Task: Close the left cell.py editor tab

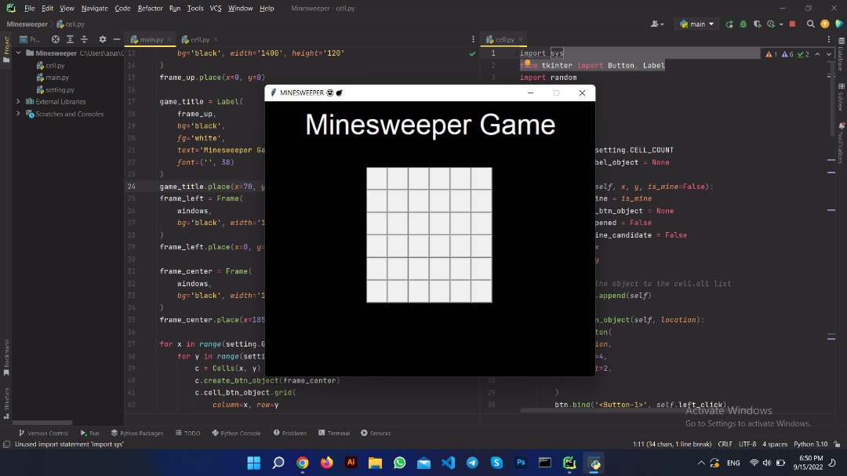Action: click(x=216, y=39)
